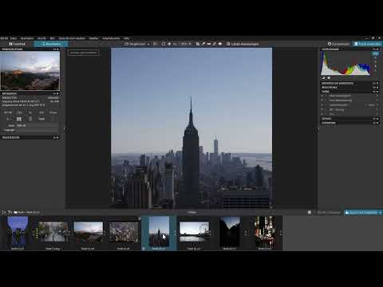Open the Arbeitsbereich menu
This screenshot has height=287, width=383.
coord(111,38)
